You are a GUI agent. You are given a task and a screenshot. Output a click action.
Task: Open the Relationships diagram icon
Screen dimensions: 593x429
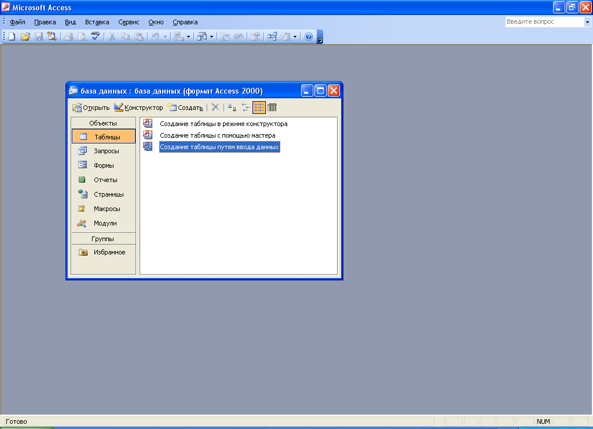pyautogui.click(x=272, y=36)
